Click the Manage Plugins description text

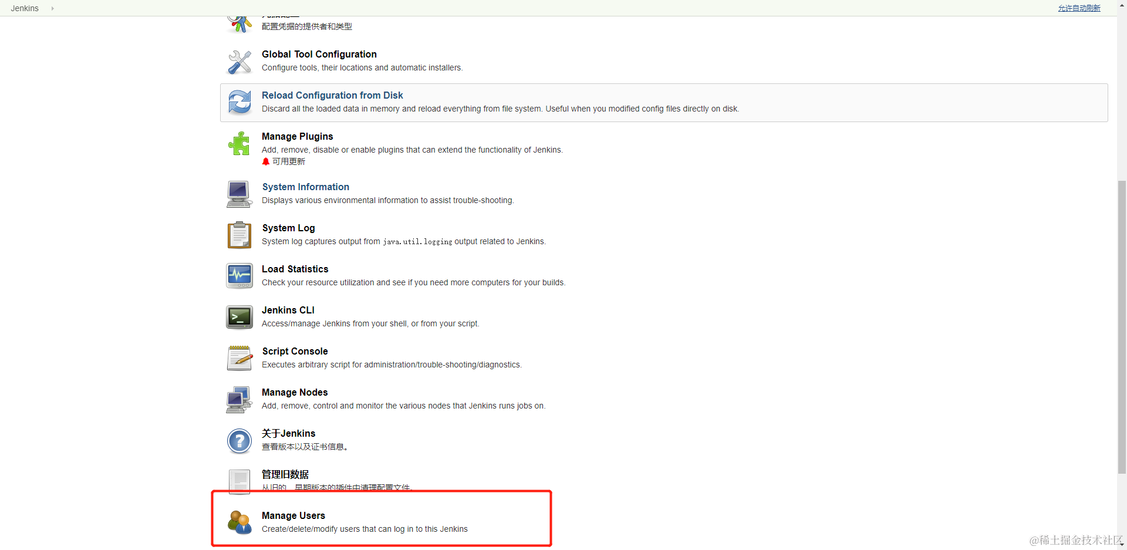pyautogui.click(x=412, y=150)
